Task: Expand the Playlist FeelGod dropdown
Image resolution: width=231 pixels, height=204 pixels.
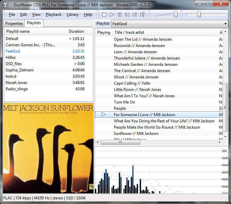Action: click(x=169, y=23)
